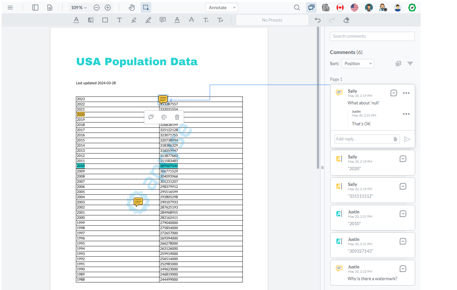The image size is (457, 290).
Task: Open more options for Sally's 'null' comment
Action: [406, 93]
